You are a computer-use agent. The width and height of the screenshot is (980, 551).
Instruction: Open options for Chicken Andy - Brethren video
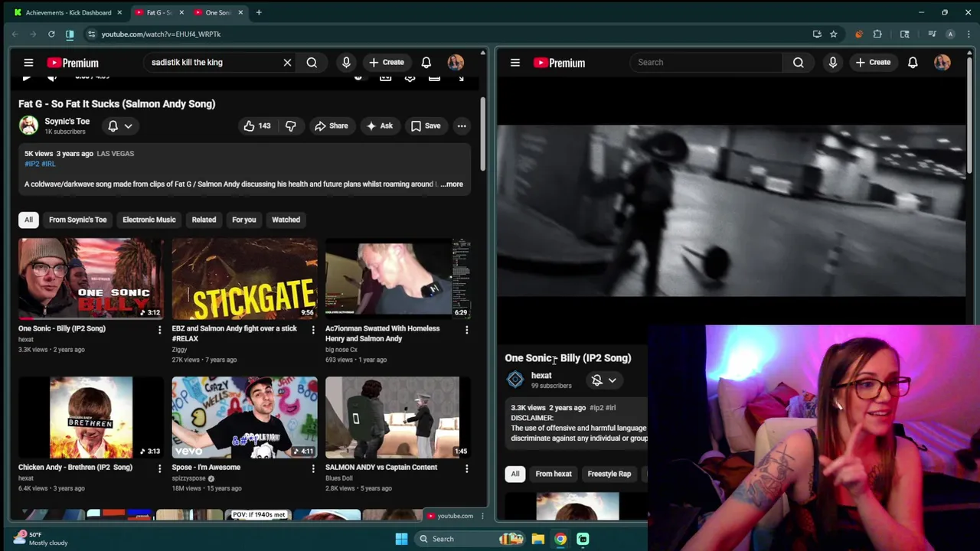159,468
